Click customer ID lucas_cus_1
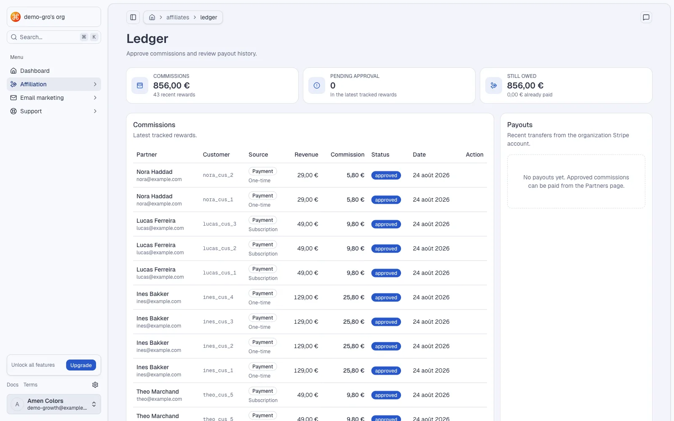This screenshot has height=421, width=674. pyautogui.click(x=219, y=273)
